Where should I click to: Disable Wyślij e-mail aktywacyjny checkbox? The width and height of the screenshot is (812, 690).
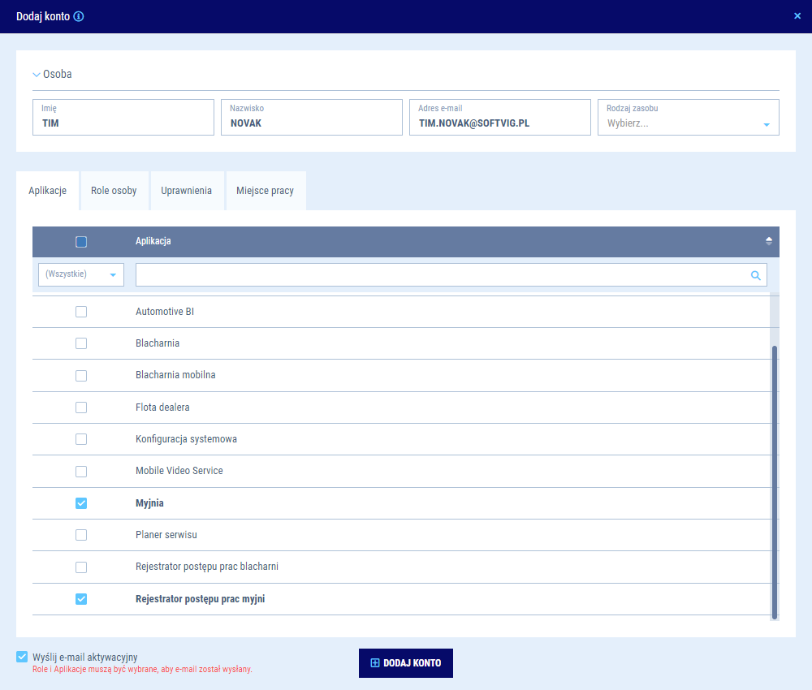pos(22,657)
